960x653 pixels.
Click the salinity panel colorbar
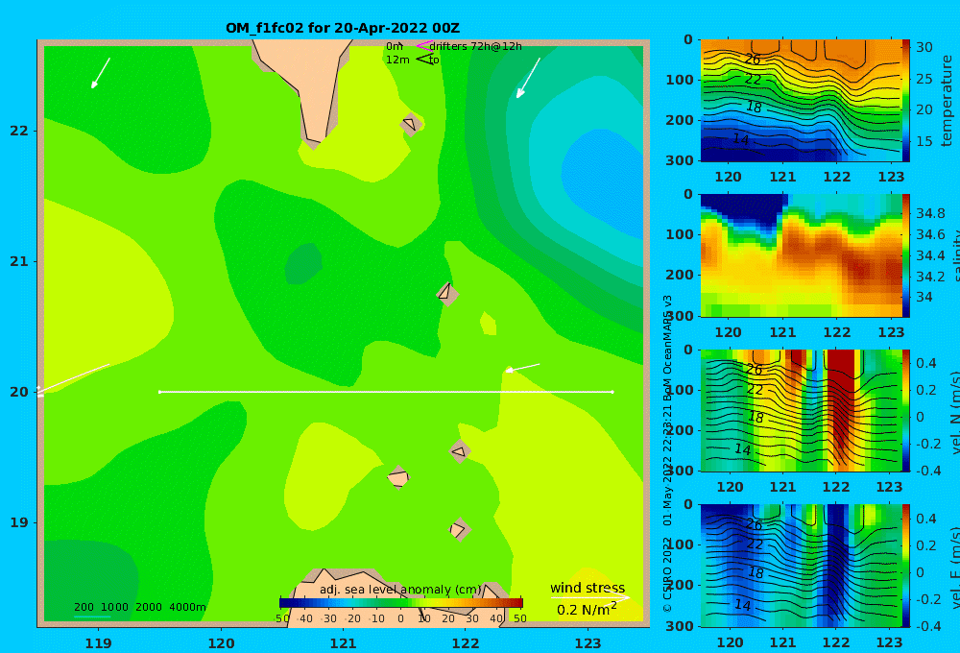pos(905,256)
